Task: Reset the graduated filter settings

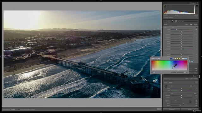Action: point(191,73)
